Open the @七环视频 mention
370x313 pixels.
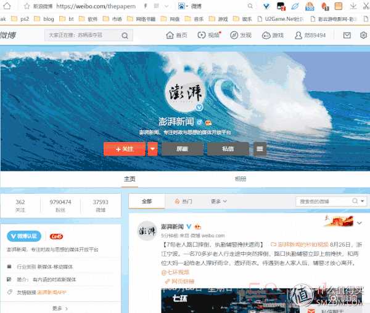[x=175, y=272]
